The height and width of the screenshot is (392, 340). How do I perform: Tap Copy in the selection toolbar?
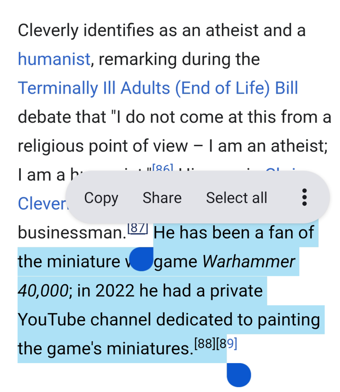(x=101, y=198)
